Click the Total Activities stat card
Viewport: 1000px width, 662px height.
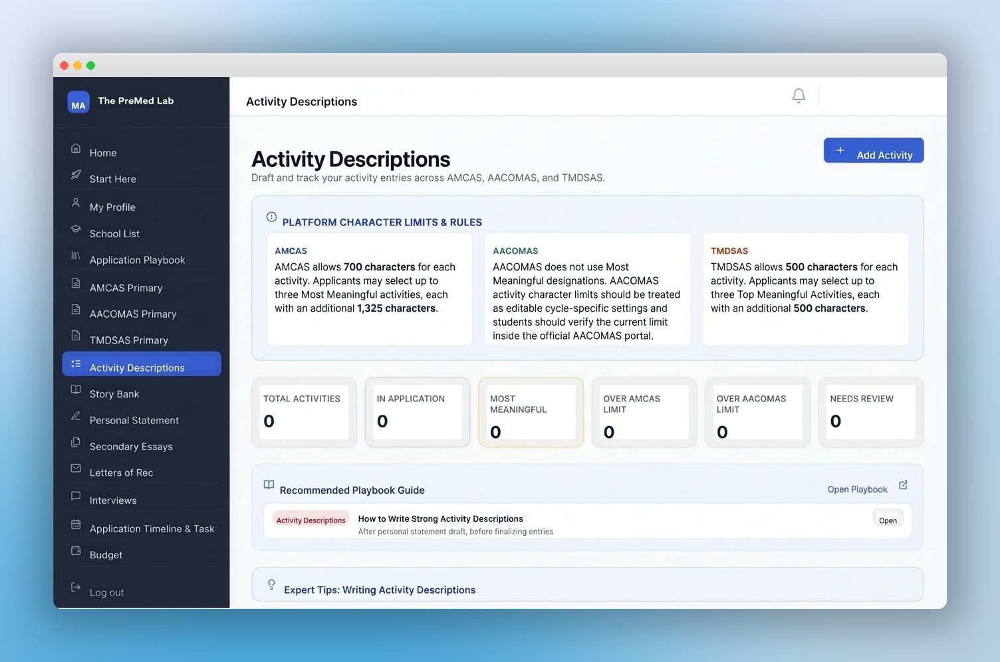point(304,412)
